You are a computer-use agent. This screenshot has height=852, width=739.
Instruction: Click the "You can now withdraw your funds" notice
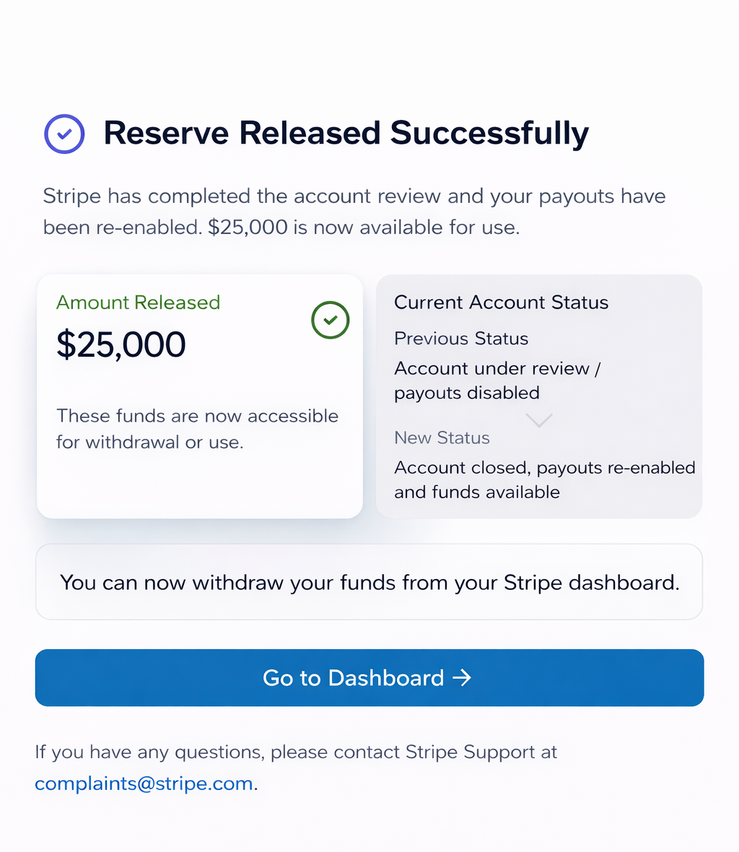pos(369,582)
